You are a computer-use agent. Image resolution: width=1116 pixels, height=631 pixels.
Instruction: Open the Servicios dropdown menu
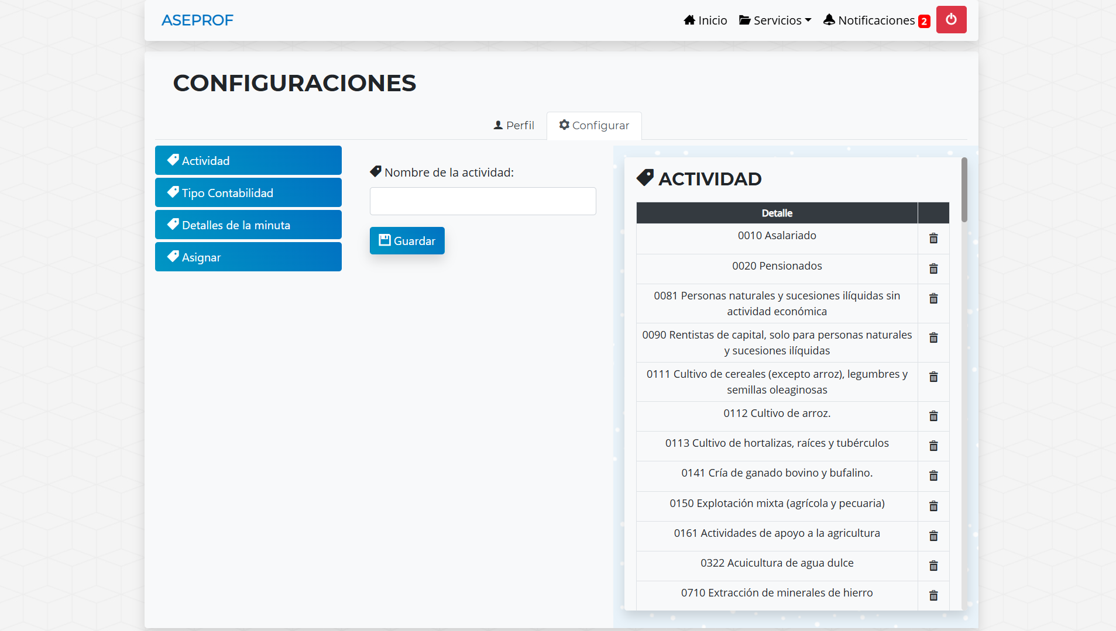775,20
